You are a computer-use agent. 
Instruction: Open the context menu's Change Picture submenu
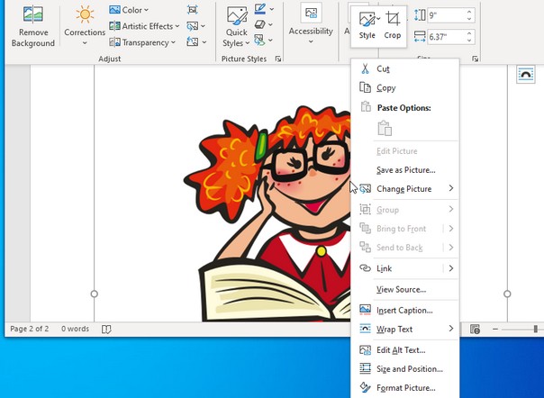click(x=405, y=189)
